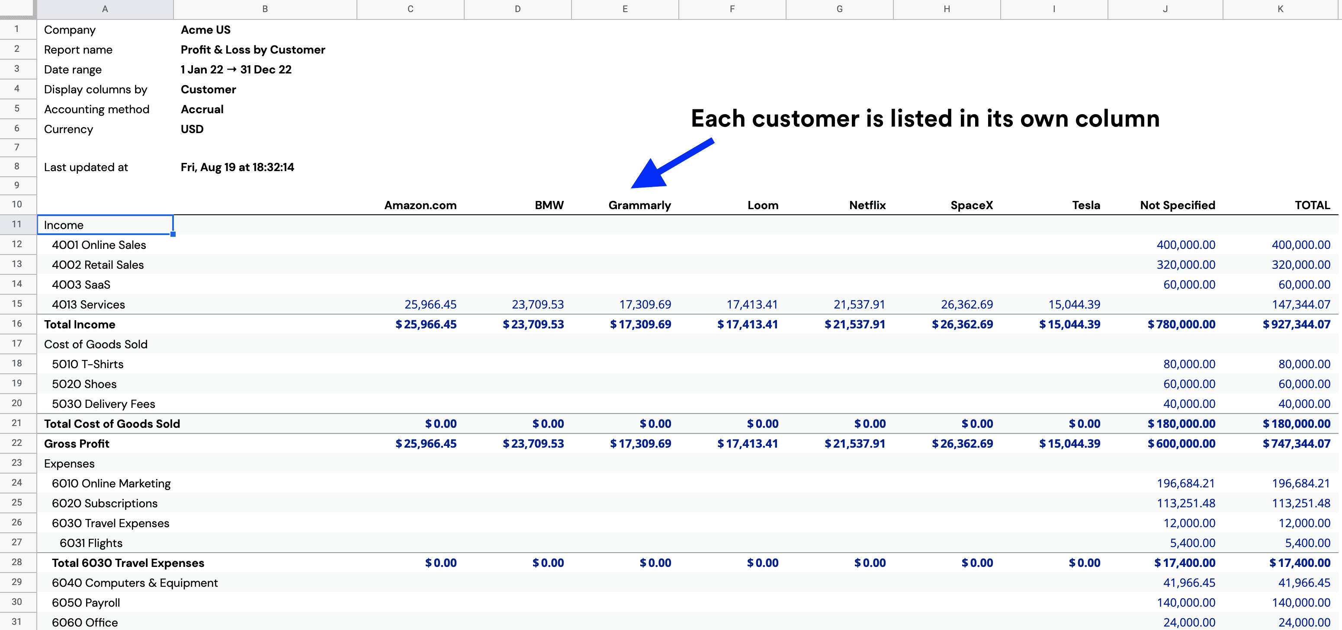Click row 16 header number
This screenshot has width=1342, height=630.
tap(17, 324)
